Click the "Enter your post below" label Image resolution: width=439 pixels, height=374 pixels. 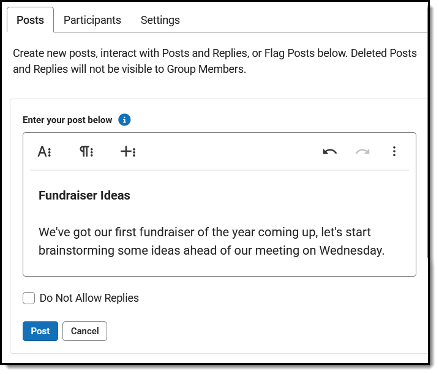click(67, 120)
